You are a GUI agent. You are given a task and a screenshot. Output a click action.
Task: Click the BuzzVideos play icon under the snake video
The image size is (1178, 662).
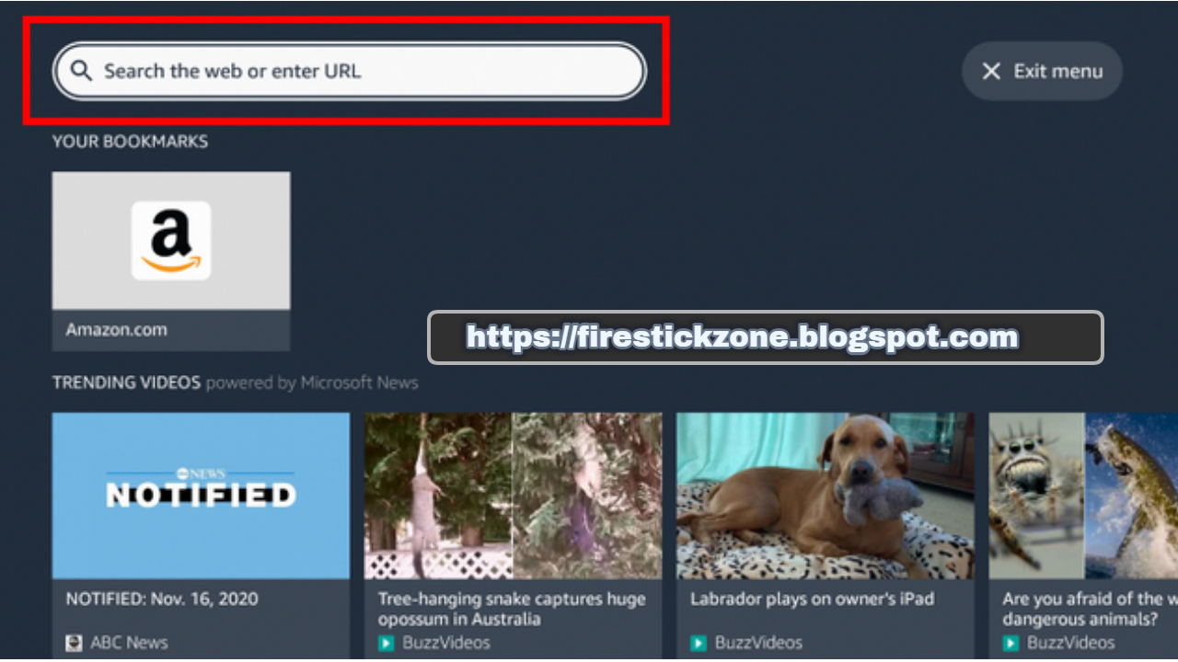[387, 643]
